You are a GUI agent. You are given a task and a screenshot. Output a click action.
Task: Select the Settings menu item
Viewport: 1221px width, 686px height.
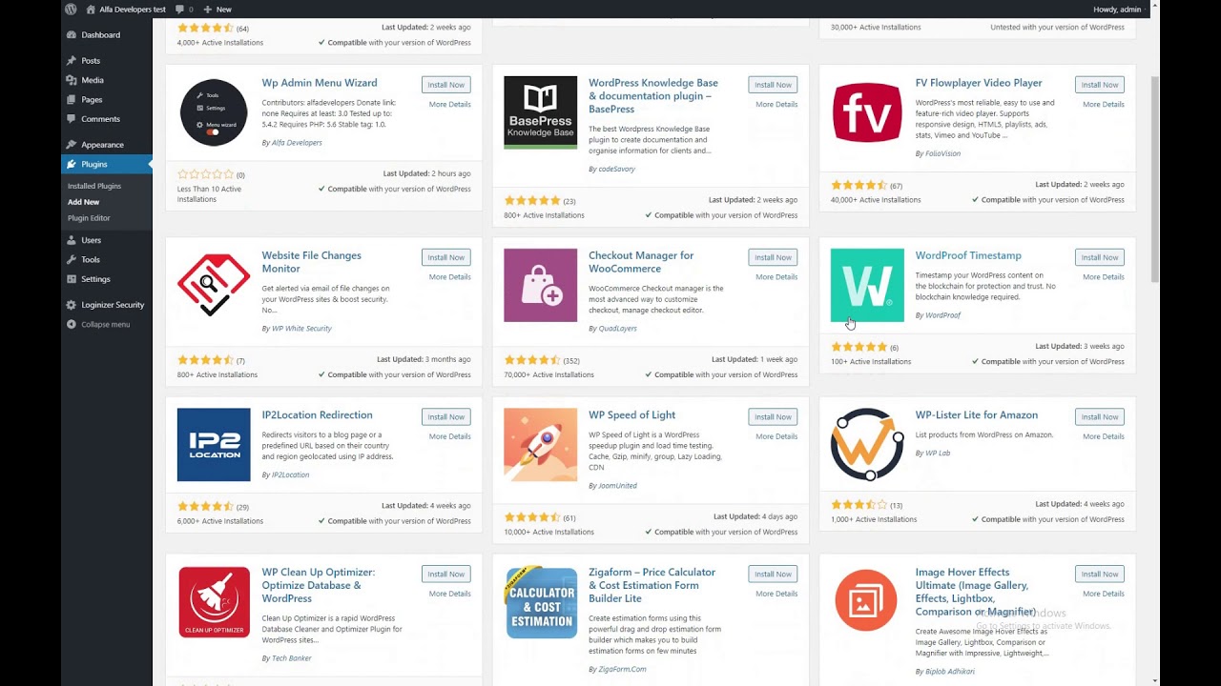point(95,279)
